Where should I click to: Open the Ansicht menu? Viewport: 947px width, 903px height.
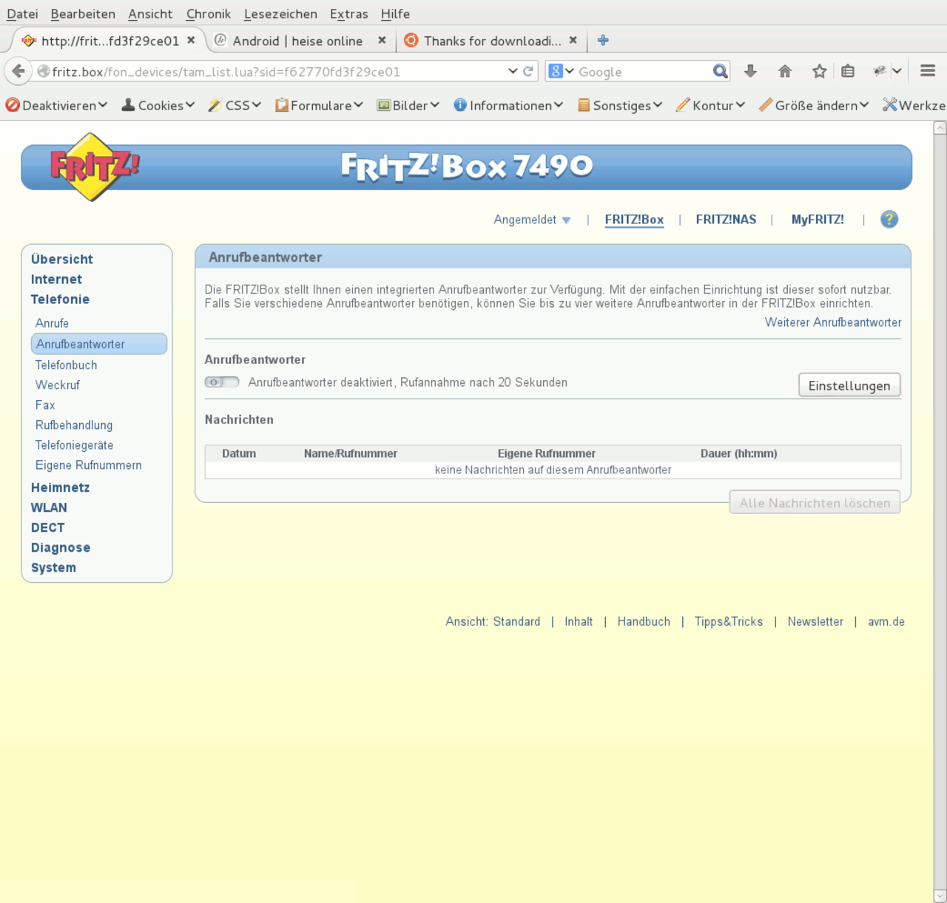[x=150, y=13]
